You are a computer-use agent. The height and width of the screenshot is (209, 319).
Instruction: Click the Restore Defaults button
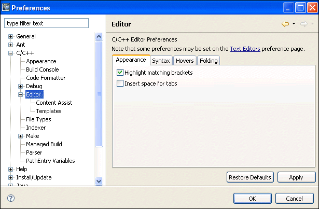pos(250,177)
